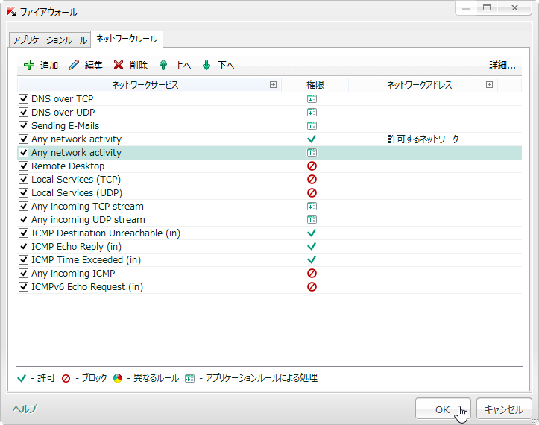This screenshot has width=539, height=425.
Task: Select ICMP Destination Unreachable (in) row text
Action: pos(106,233)
